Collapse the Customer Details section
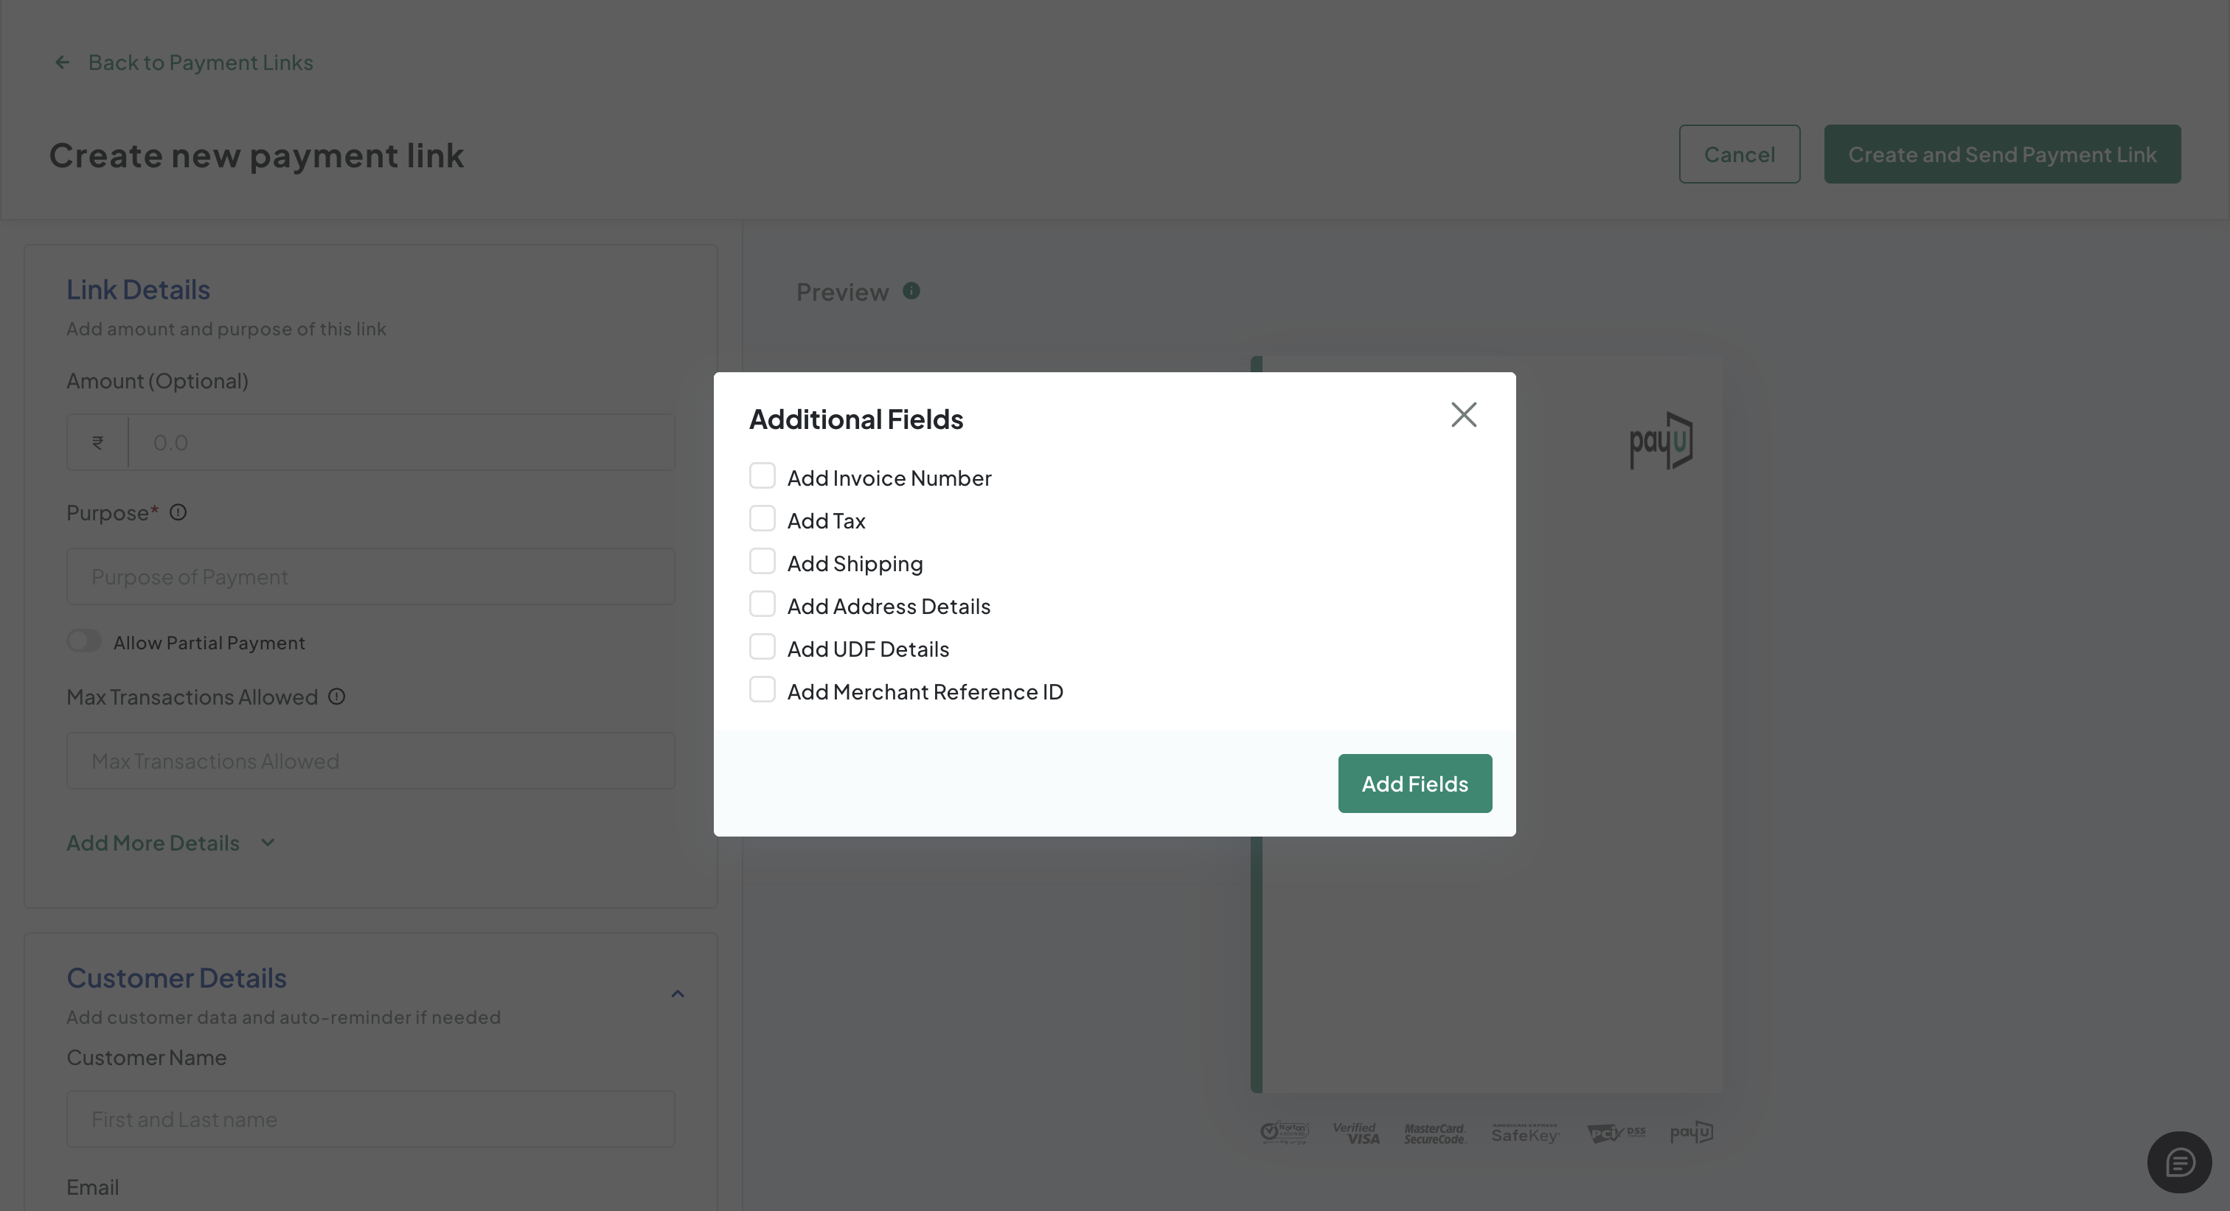 point(678,994)
